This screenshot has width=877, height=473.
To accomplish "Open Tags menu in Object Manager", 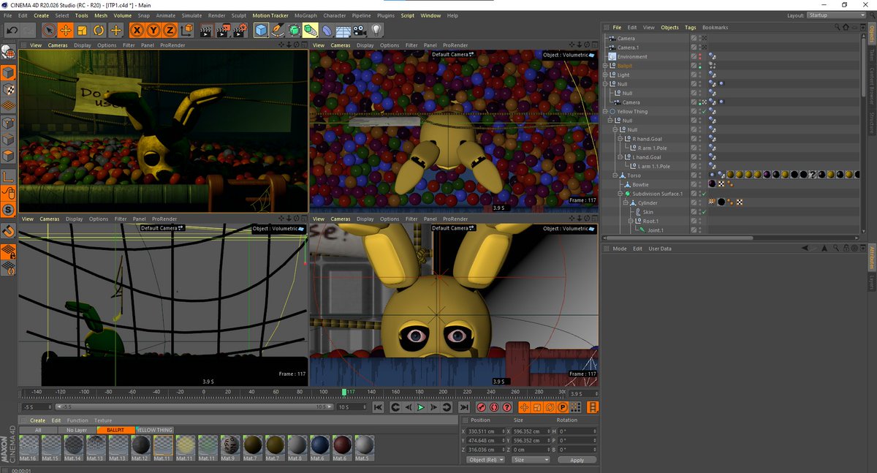I will 690,28.
